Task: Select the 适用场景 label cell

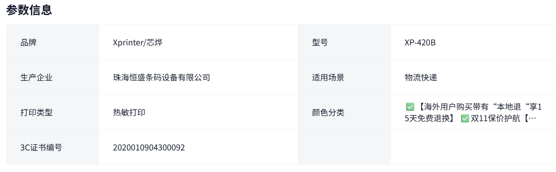Action: point(328,77)
